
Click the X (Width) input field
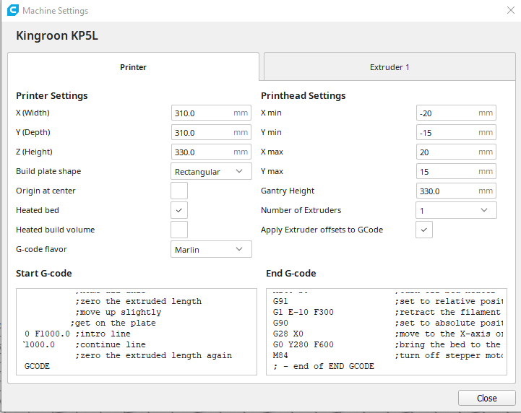(x=201, y=113)
